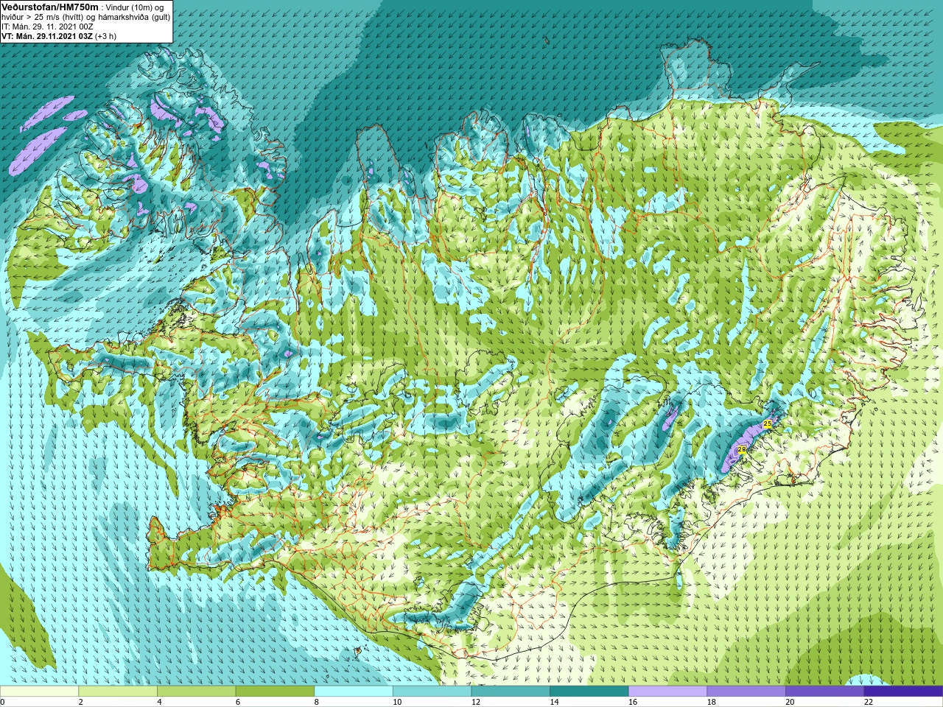The image size is (943, 707).
Task: Click the '22' tick label on the color scale
Action: click(869, 702)
